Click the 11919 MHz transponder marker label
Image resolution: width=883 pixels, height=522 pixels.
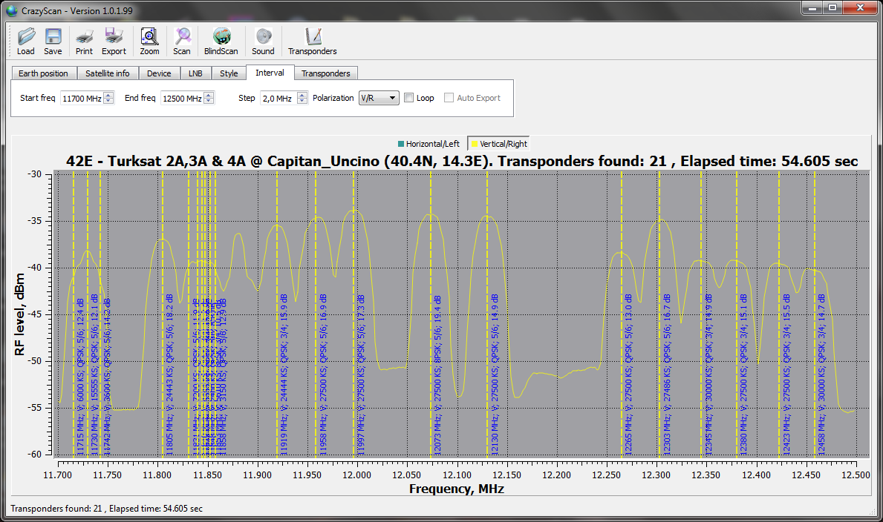point(284,374)
